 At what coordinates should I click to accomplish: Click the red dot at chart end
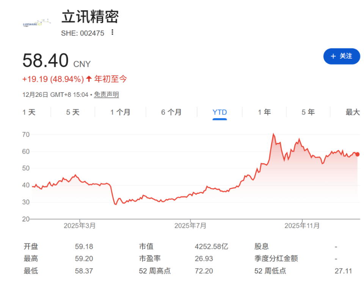[357, 154]
